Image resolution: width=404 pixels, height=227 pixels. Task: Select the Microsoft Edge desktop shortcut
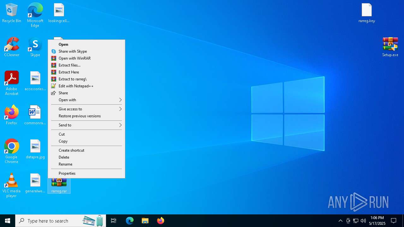[35, 15]
